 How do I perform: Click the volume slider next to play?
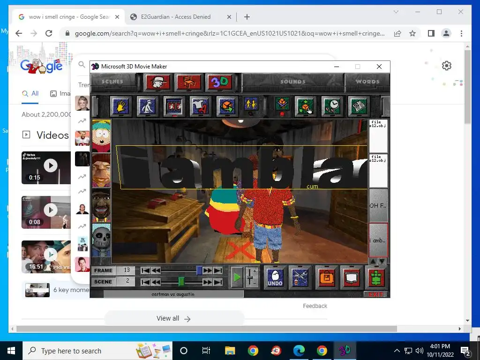tap(251, 277)
